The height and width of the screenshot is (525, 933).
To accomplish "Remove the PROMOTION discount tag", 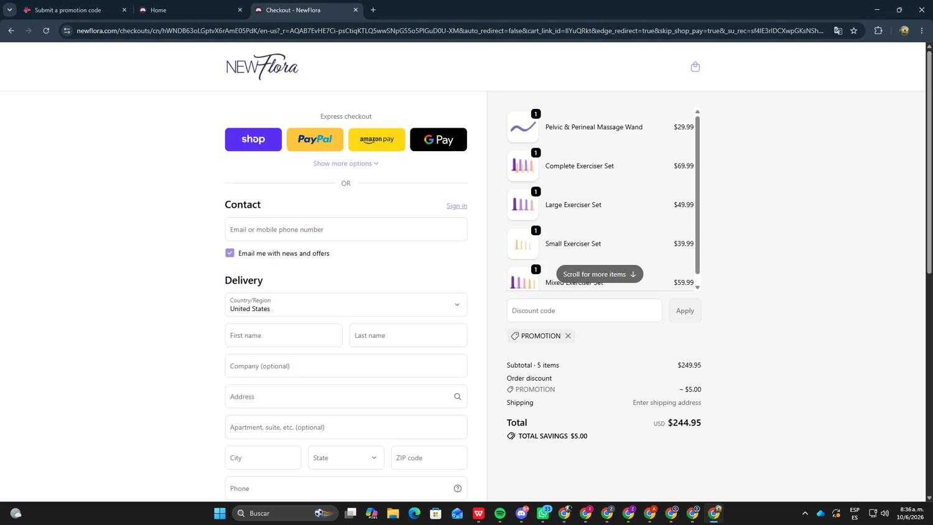I will (x=568, y=336).
